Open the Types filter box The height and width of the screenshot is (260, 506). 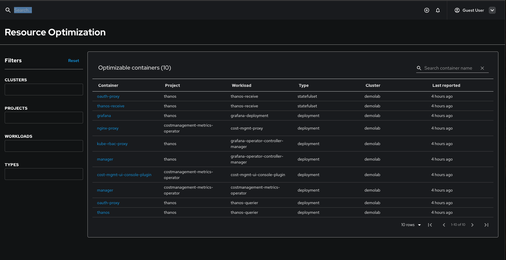point(44,174)
